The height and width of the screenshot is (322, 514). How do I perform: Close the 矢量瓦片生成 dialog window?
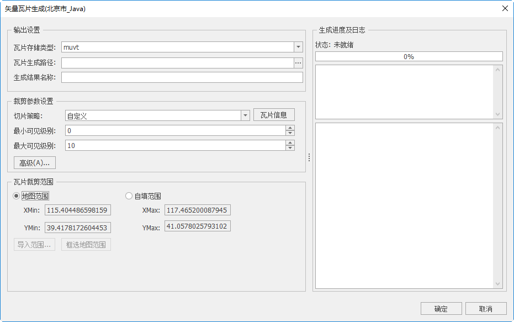pyautogui.click(x=505, y=8)
